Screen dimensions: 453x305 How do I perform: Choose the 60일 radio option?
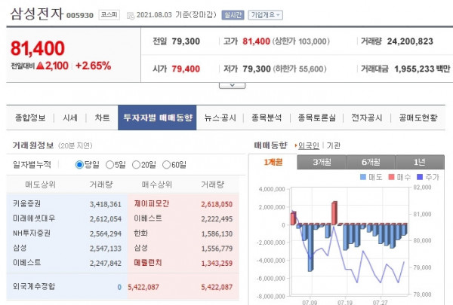click(x=166, y=165)
